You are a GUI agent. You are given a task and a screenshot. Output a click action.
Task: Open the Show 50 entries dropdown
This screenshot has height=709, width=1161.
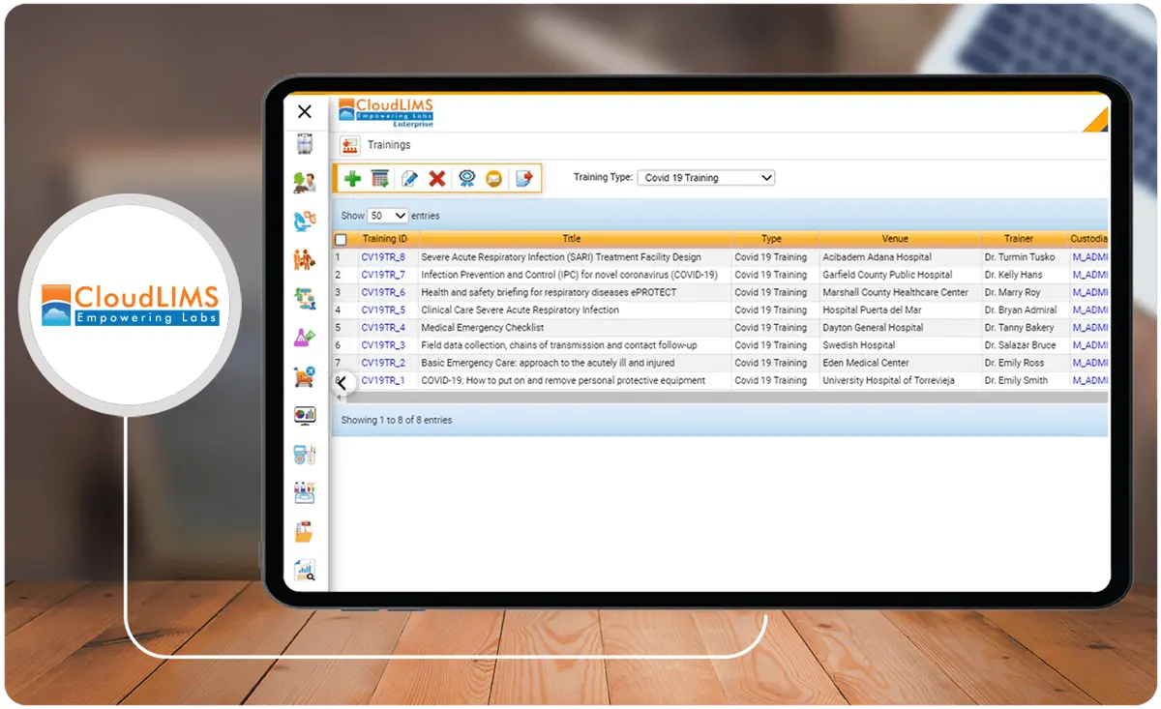388,216
